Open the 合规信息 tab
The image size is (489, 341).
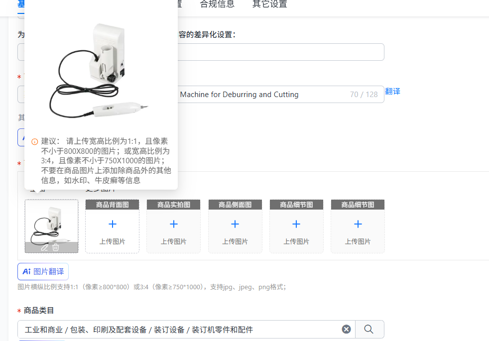(x=217, y=4)
